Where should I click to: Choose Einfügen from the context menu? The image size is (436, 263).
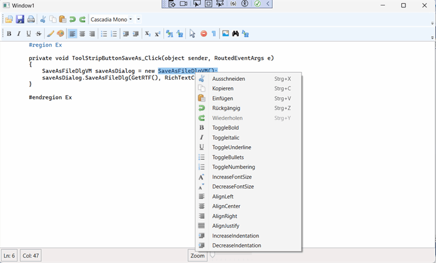pyautogui.click(x=249, y=98)
